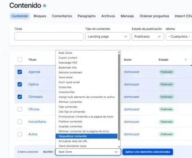The height and width of the screenshot is (158, 192).
Task: Open the Import CSV tab
Action: click(x=183, y=16)
